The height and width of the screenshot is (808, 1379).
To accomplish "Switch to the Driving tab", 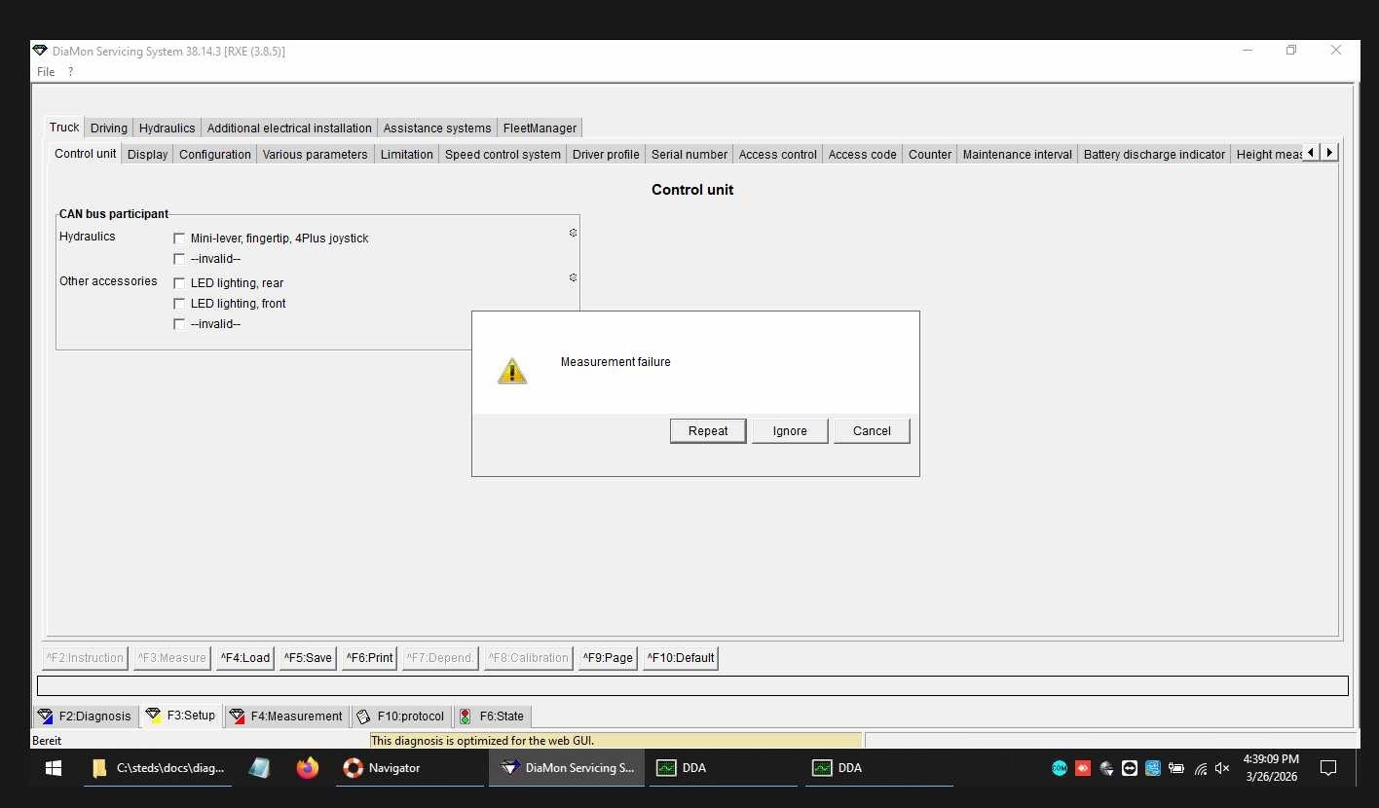I will [x=109, y=128].
